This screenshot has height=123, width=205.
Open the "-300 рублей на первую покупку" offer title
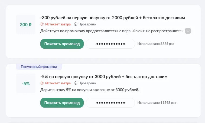[112, 18]
